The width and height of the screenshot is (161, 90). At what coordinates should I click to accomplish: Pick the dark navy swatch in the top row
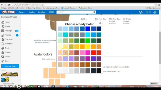99,29
